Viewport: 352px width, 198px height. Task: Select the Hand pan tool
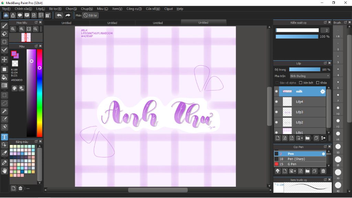(x=4, y=171)
